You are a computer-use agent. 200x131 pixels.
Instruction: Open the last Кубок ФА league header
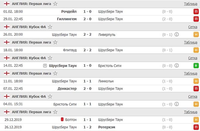tap(29, 96)
